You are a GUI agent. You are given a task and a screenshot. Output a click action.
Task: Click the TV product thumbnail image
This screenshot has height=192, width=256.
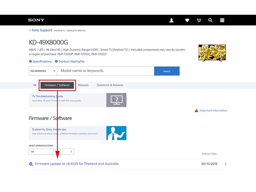(x=212, y=53)
